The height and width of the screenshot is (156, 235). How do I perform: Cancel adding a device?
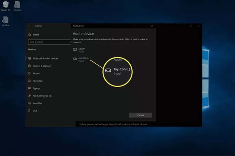[141, 115]
